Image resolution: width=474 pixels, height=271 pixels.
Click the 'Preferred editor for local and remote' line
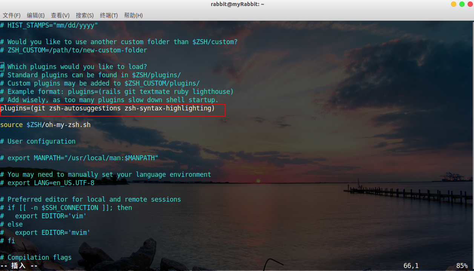[x=91, y=199]
